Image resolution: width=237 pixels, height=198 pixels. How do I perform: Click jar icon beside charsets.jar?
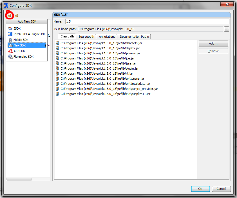coord(57,43)
